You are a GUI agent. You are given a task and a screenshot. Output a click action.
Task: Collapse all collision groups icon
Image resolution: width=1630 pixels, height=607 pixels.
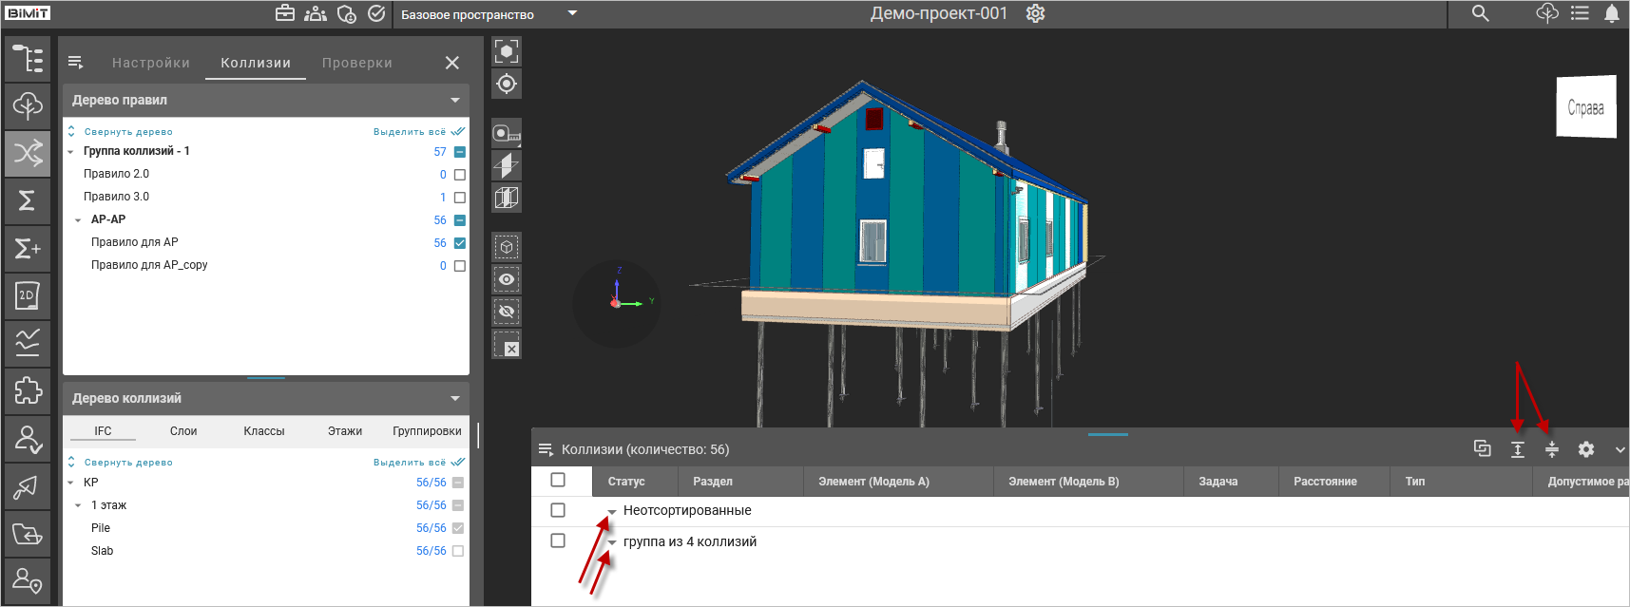[x=1552, y=449]
